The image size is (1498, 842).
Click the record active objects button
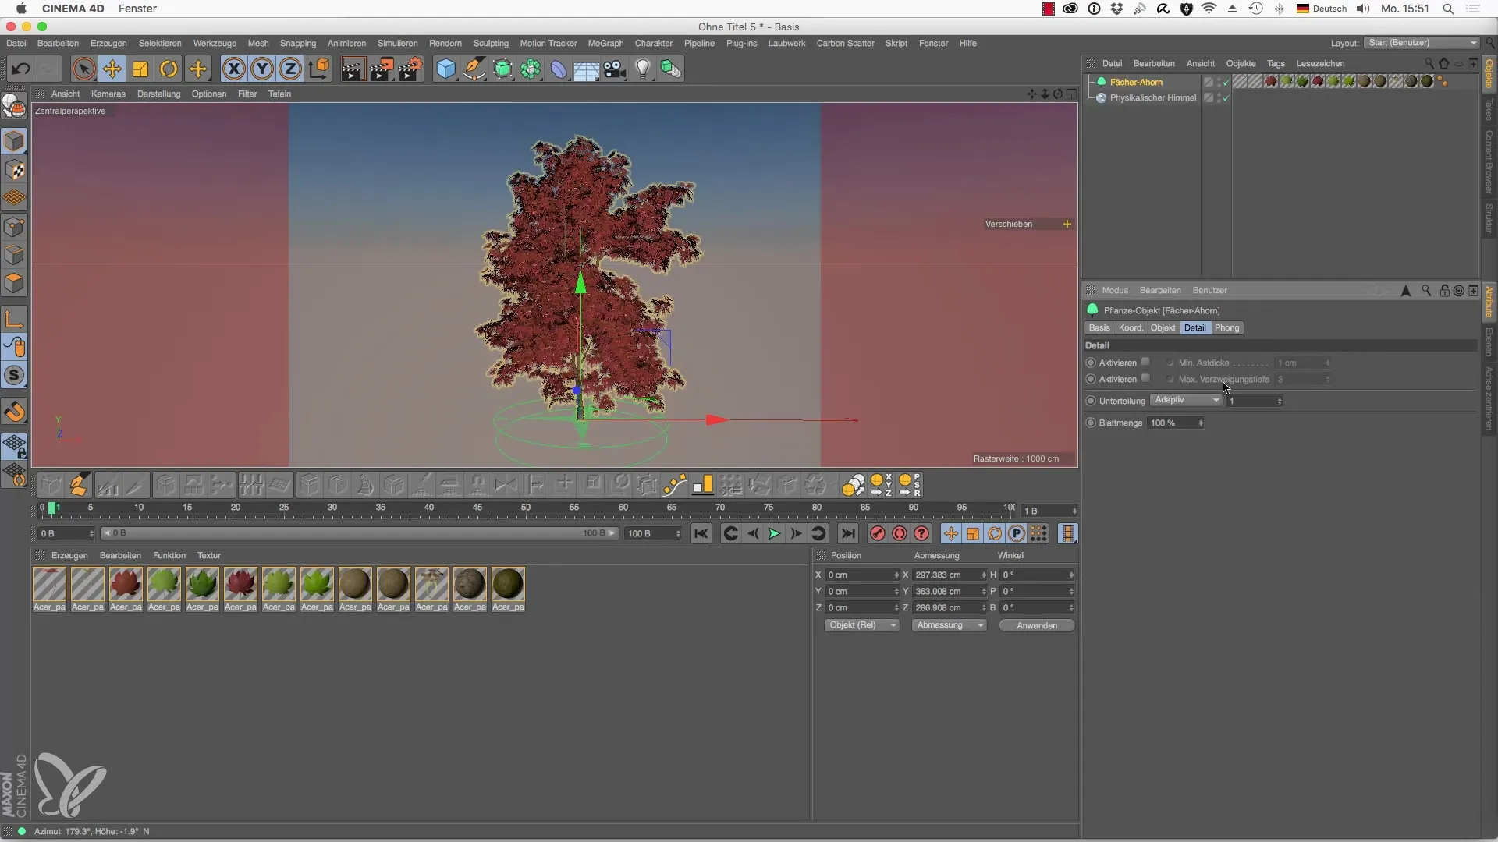877,533
